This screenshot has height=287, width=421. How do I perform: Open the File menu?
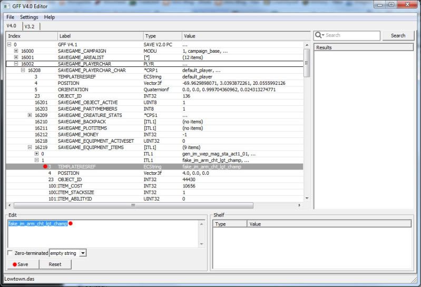click(11, 17)
